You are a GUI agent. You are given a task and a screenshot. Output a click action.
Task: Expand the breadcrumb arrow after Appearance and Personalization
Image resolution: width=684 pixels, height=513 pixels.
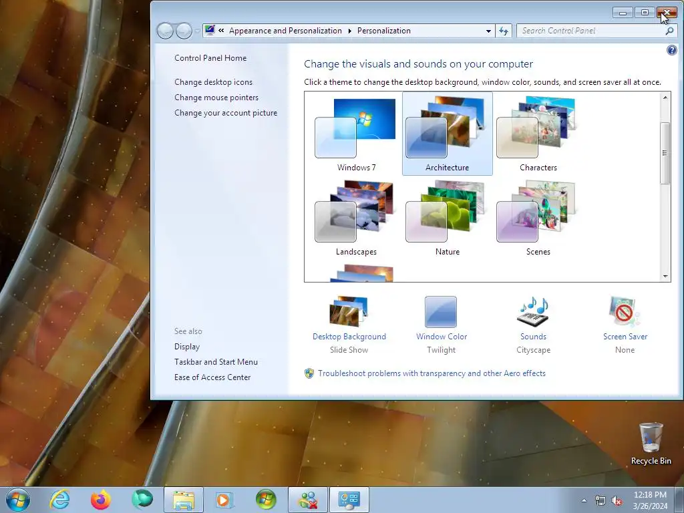349,31
